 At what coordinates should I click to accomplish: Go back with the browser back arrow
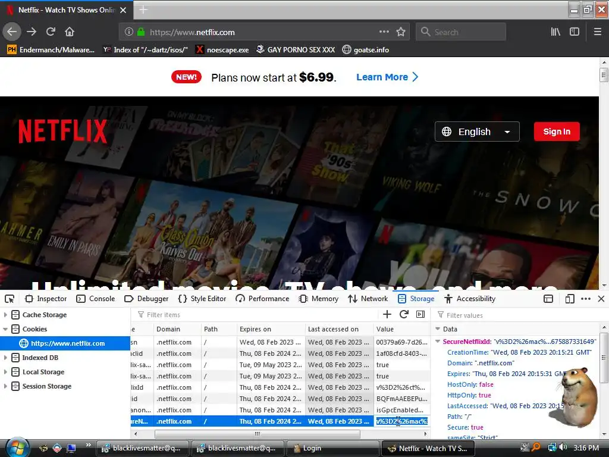pyautogui.click(x=12, y=32)
